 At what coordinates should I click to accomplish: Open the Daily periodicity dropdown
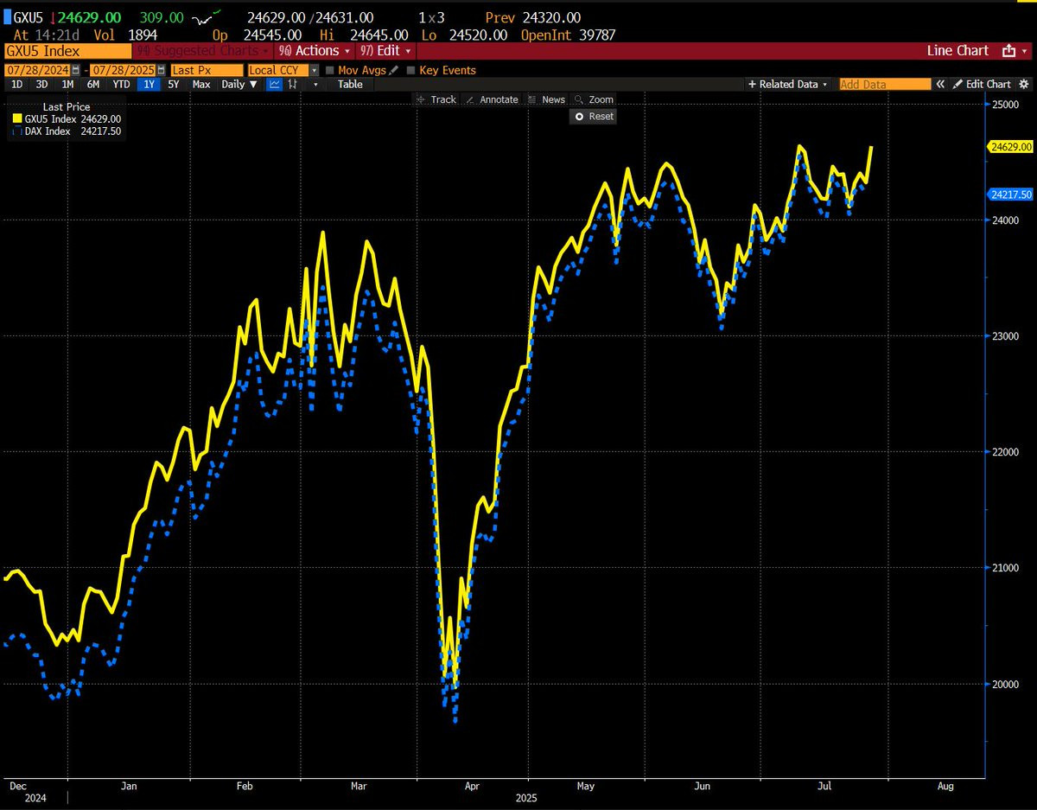pos(239,84)
